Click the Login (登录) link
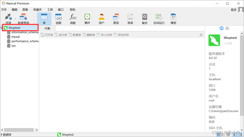Image resolution: width=244 pixels, height=137 pixels. click(x=233, y=10)
